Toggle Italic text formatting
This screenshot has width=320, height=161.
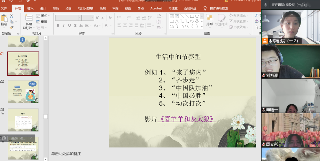pyautogui.click(x=64, y=26)
